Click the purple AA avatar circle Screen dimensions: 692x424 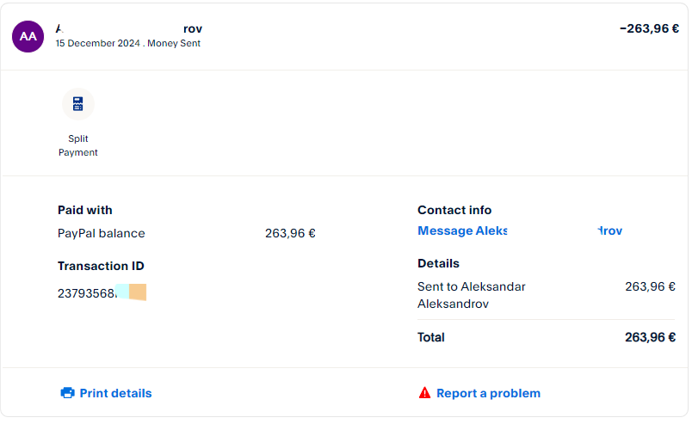click(x=28, y=36)
